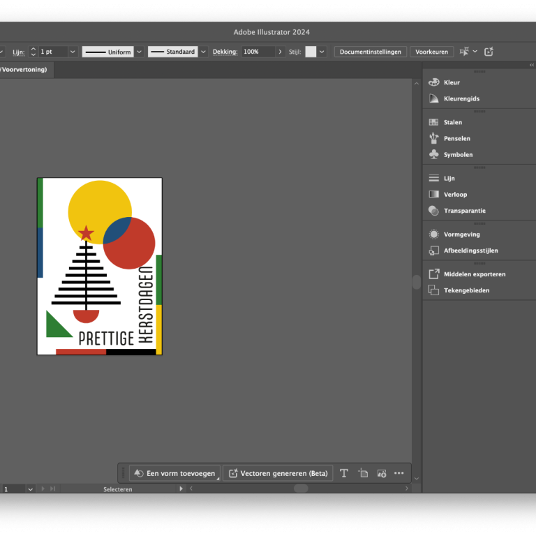Open the Uniform width profile dropdown
This screenshot has height=536, width=536.
[x=140, y=52]
